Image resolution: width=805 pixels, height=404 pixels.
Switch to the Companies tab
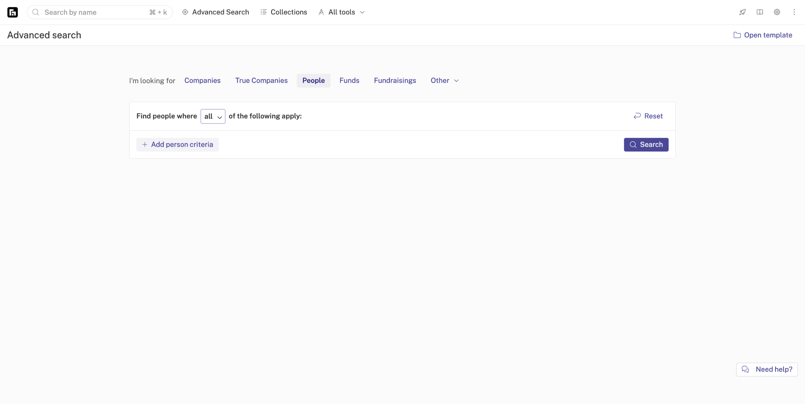[202, 81]
